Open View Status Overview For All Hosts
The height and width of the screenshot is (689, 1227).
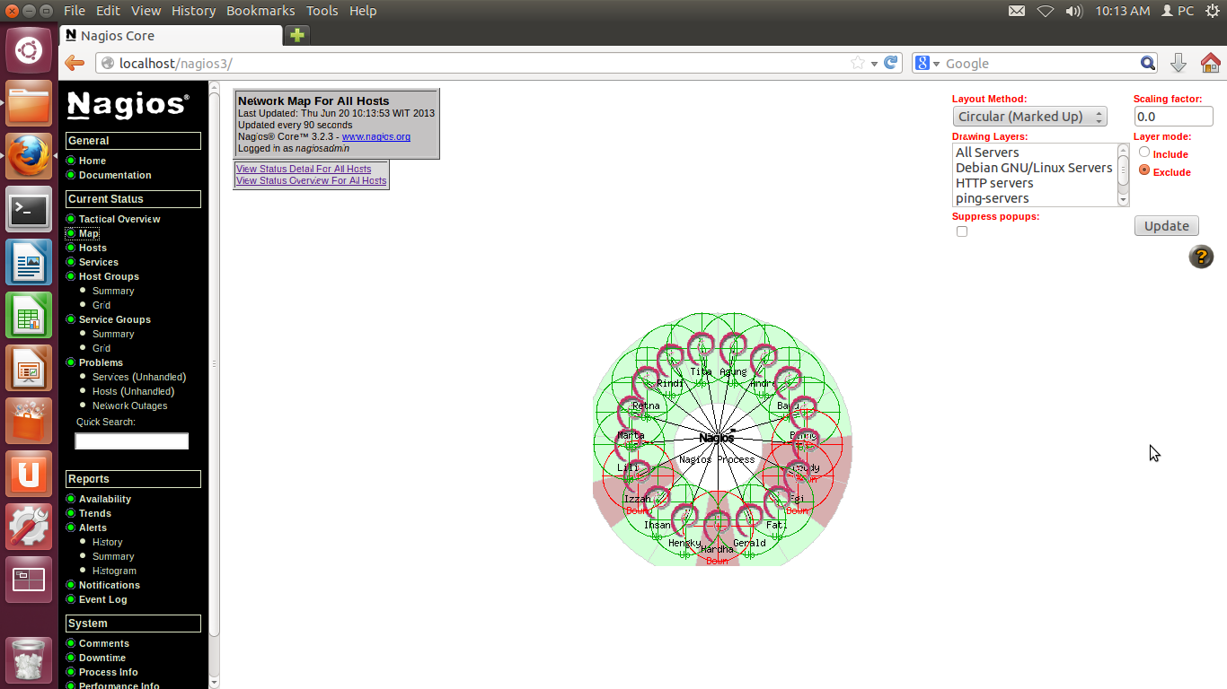point(311,180)
